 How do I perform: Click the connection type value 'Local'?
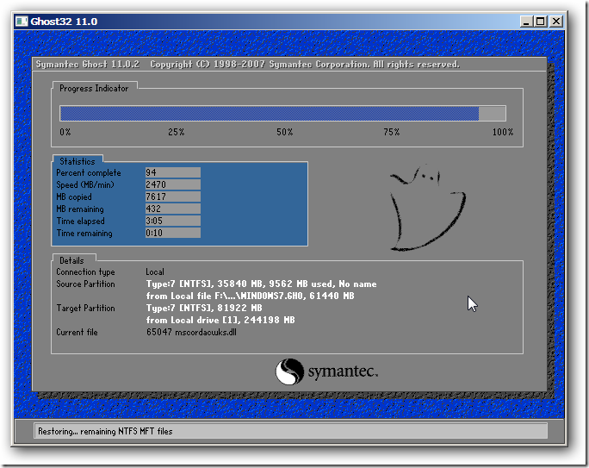(x=155, y=271)
